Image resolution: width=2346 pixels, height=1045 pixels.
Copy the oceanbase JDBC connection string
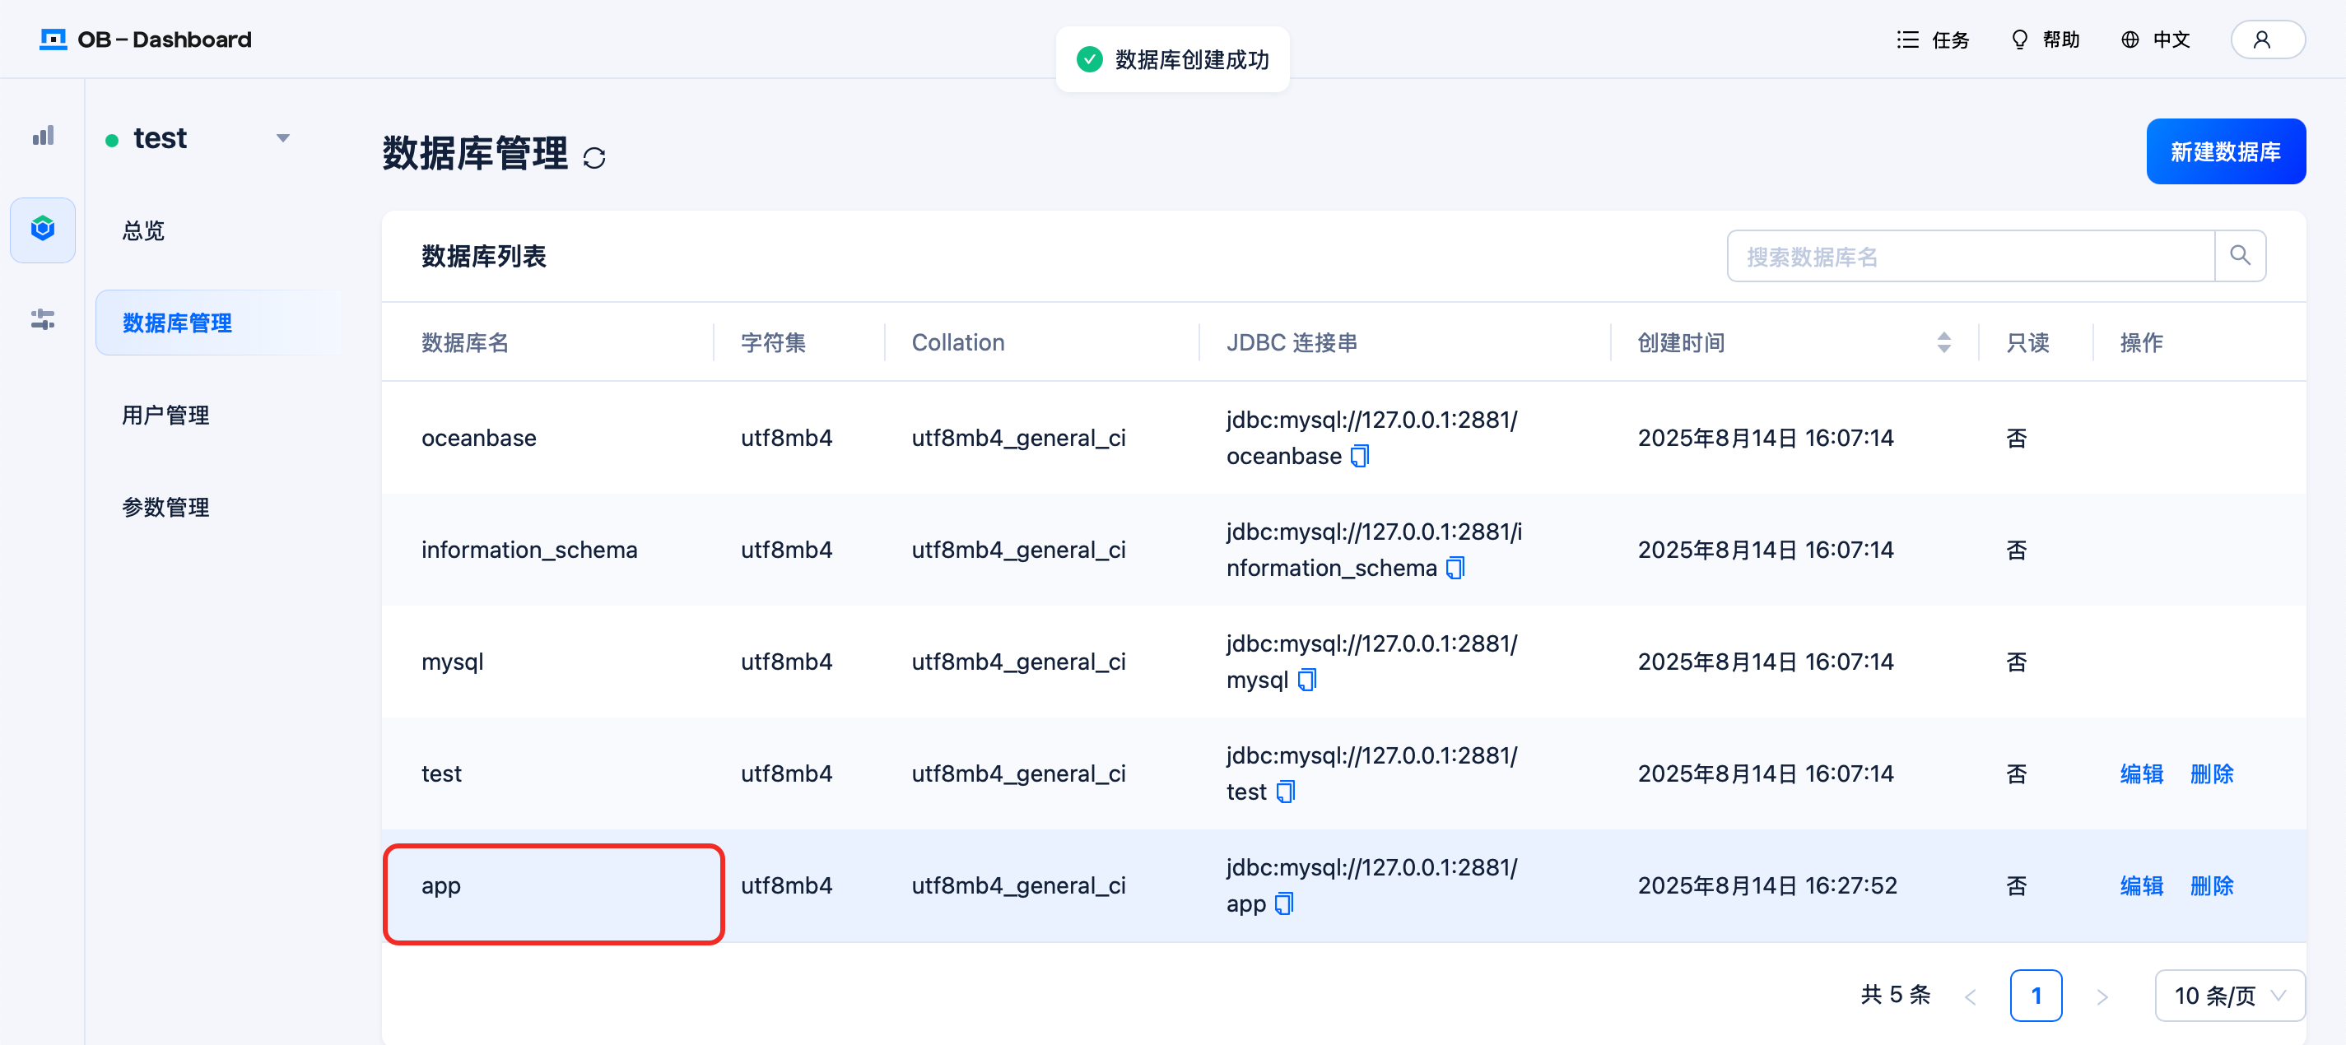pyautogui.click(x=1359, y=456)
